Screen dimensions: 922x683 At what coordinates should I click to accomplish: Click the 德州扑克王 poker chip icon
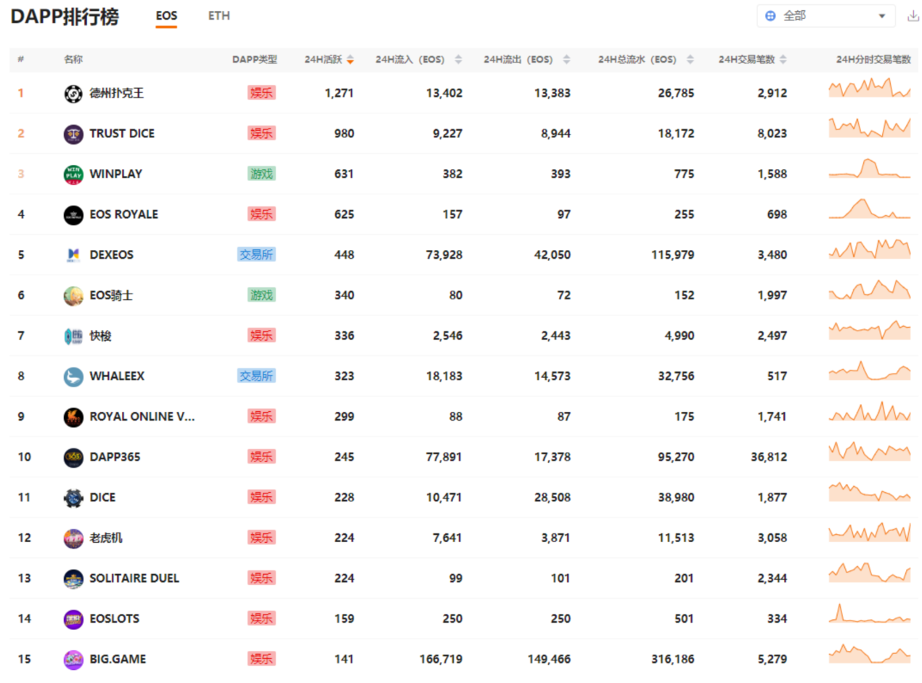click(x=73, y=93)
